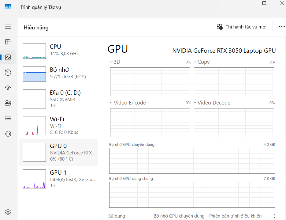Select the CPU performance item
The width and height of the screenshot is (286, 220).
point(58,51)
